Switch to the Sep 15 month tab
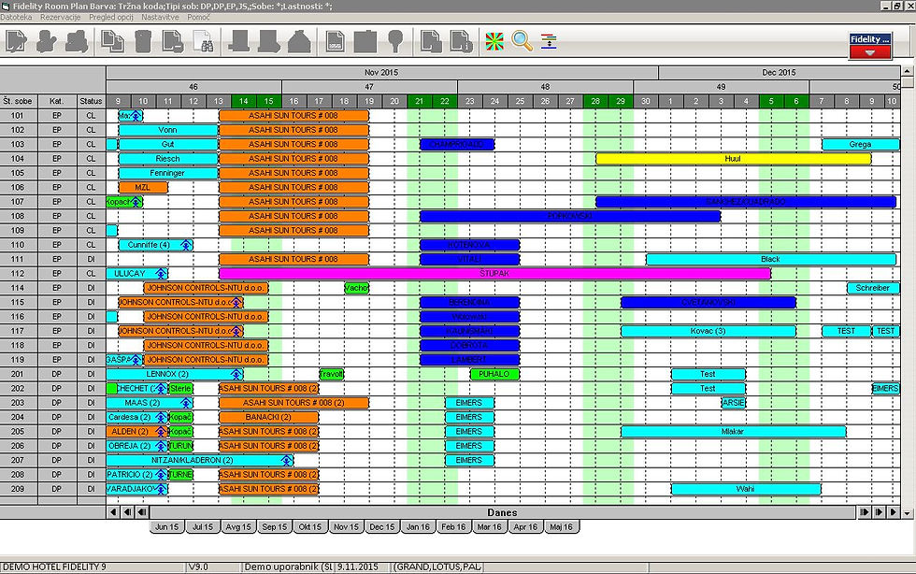The height and width of the screenshot is (574, 916). pos(274,527)
